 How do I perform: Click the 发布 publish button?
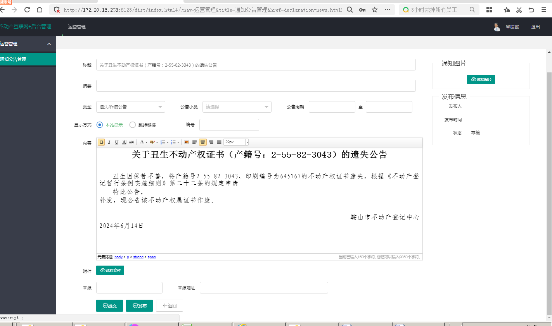tap(140, 305)
